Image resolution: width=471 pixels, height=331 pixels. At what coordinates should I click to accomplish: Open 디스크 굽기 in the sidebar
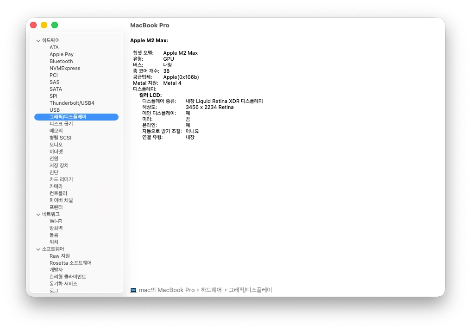click(61, 124)
